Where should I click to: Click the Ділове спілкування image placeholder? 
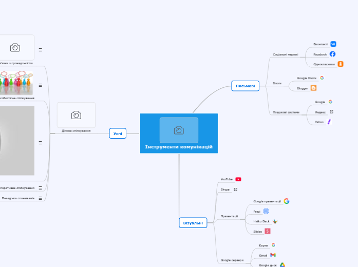pos(76,115)
